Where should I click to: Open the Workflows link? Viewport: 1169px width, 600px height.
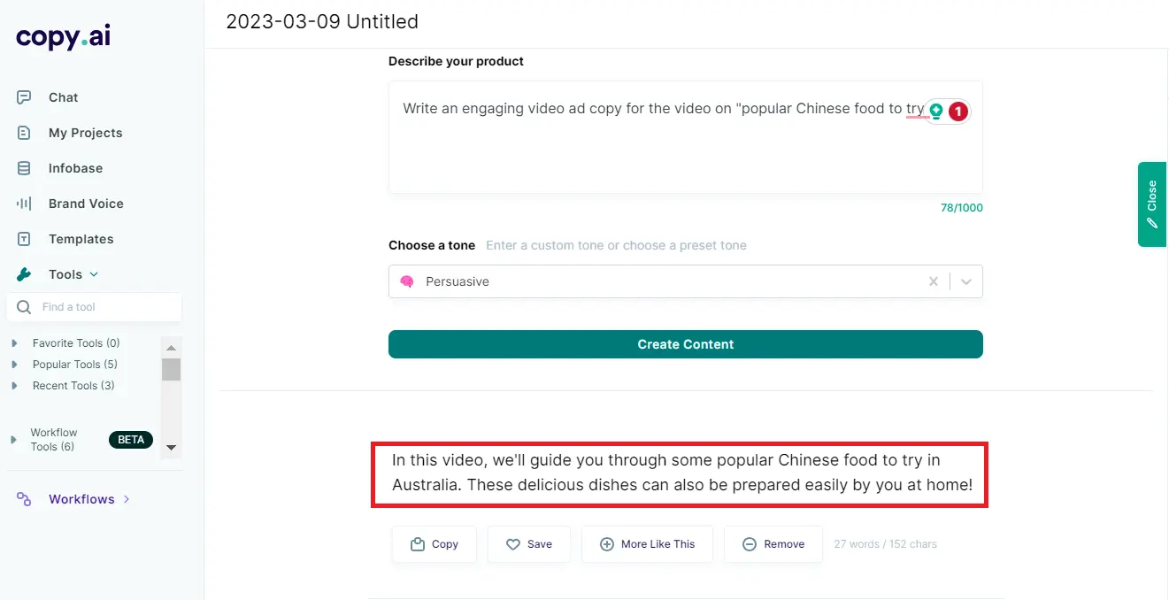click(x=81, y=499)
